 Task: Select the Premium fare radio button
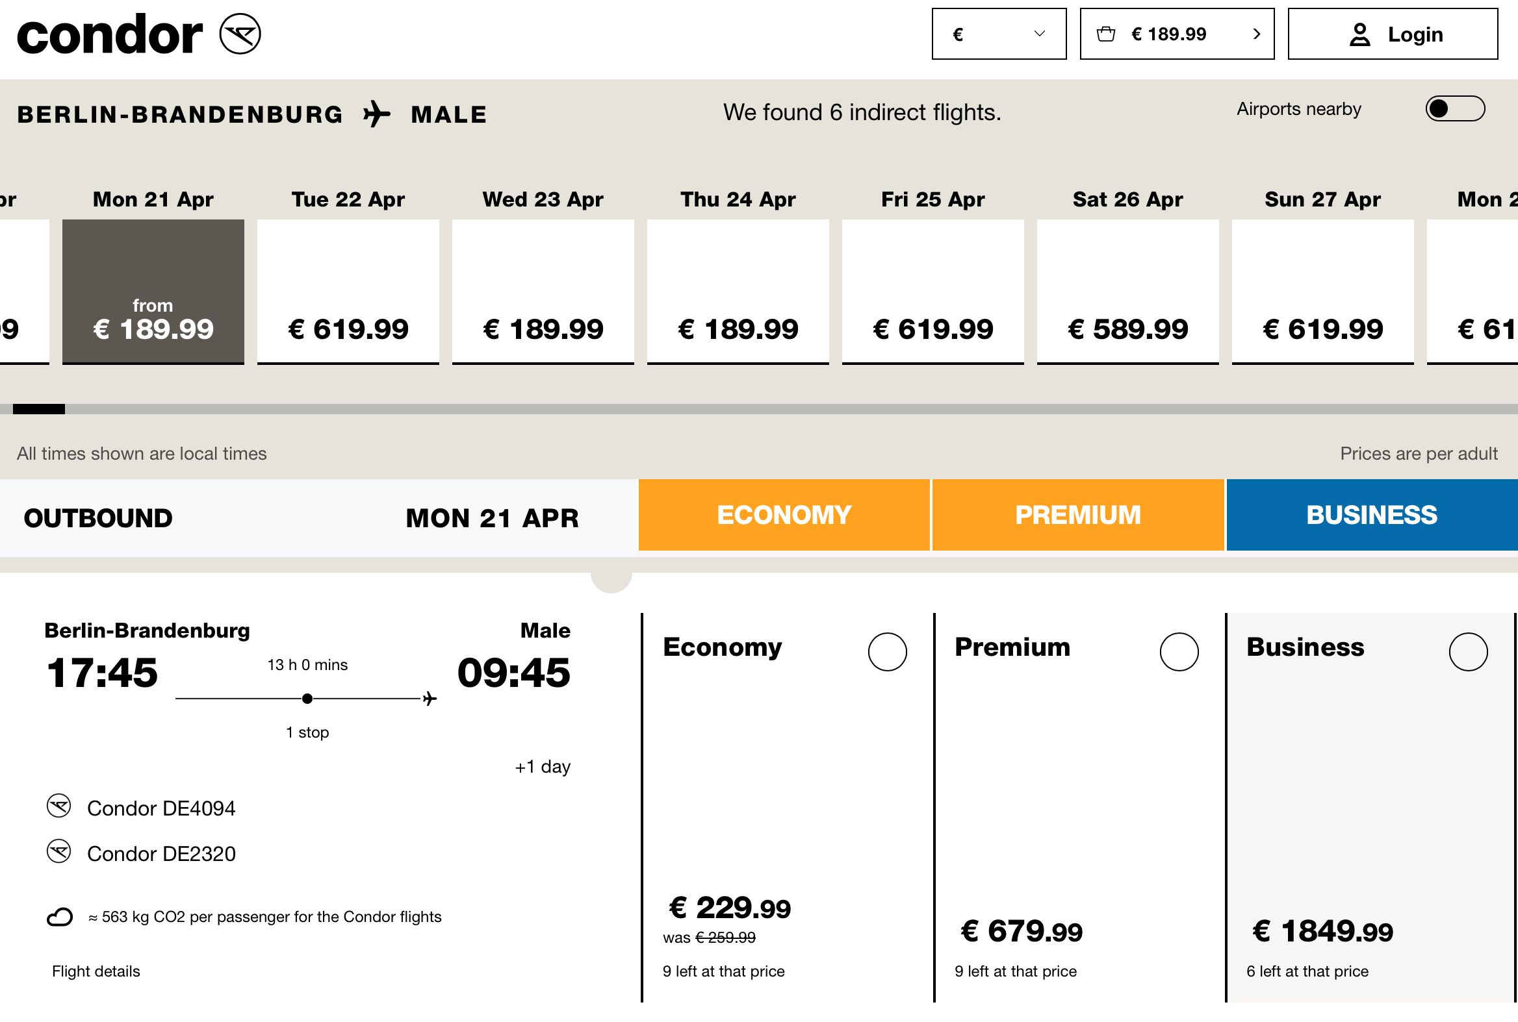point(1179,652)
